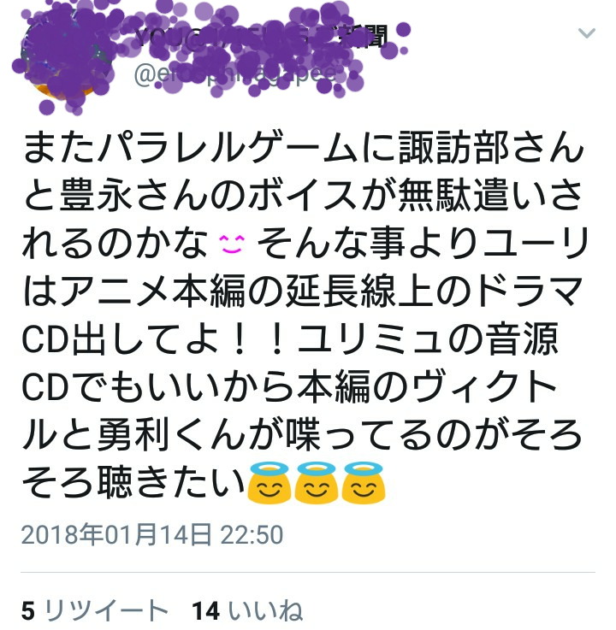Click the name 諏訪部さん in the tweet
Viewport: 616px width, 630px height.
[491, 148]
